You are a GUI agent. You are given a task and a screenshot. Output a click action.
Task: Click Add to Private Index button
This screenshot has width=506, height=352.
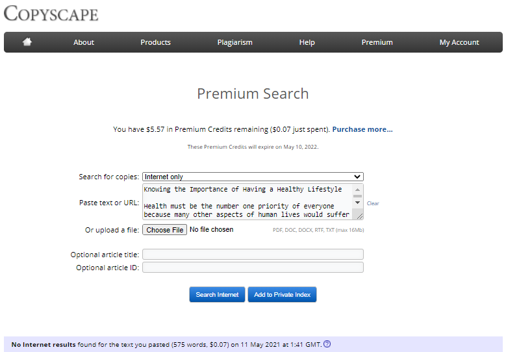point(282,295)
